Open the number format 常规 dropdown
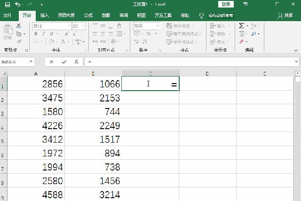This screenshot has width=301, height=201. [158, 26]
